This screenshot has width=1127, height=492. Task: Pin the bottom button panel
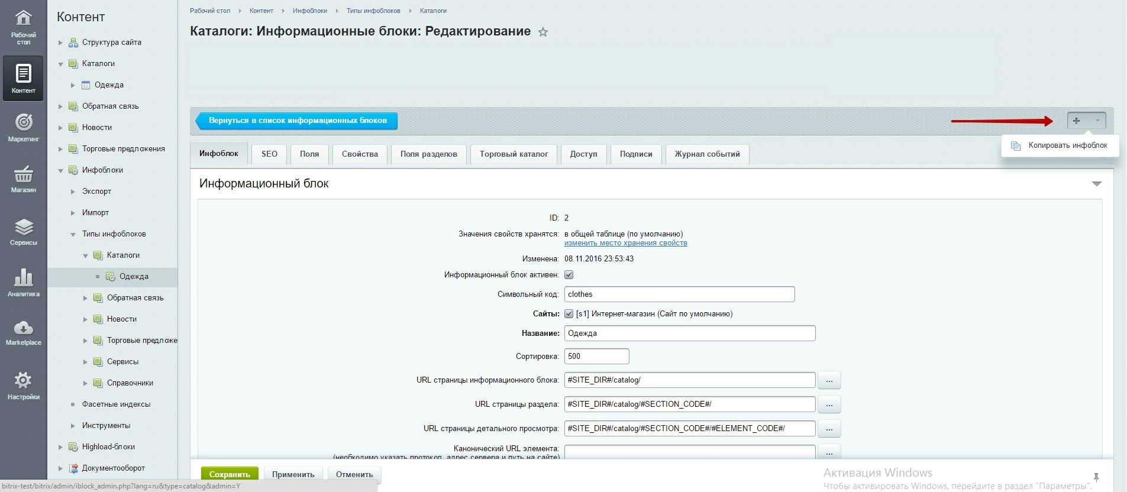1096,477
